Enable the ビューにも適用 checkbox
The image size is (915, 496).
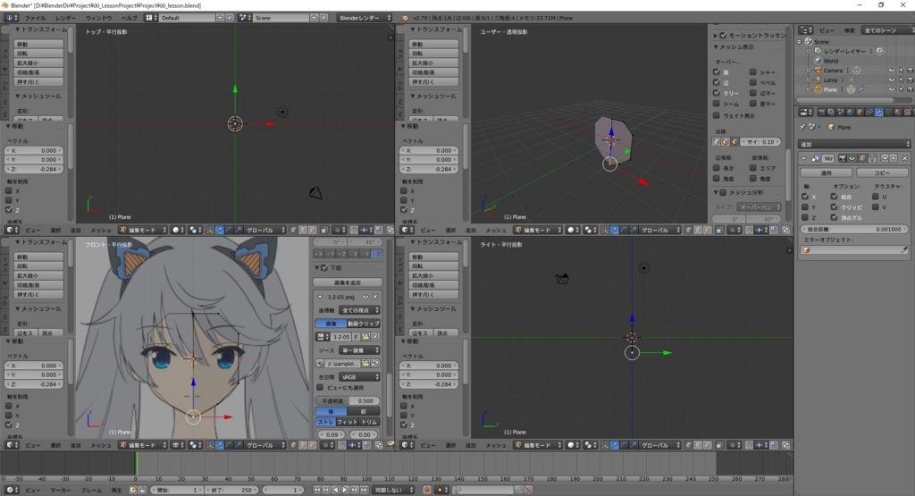click(320, 388)
